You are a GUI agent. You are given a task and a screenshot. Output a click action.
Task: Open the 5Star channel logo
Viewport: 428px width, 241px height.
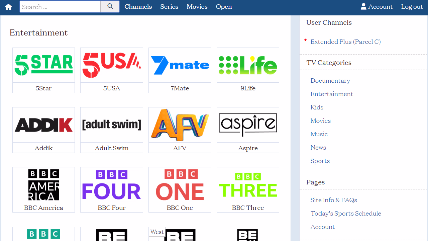(x=43, y=65)
